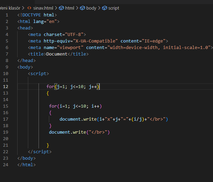This screenshot has width=213, height=182.
Task: Click the j++ increment on line 12
Action: coord(93,87)
